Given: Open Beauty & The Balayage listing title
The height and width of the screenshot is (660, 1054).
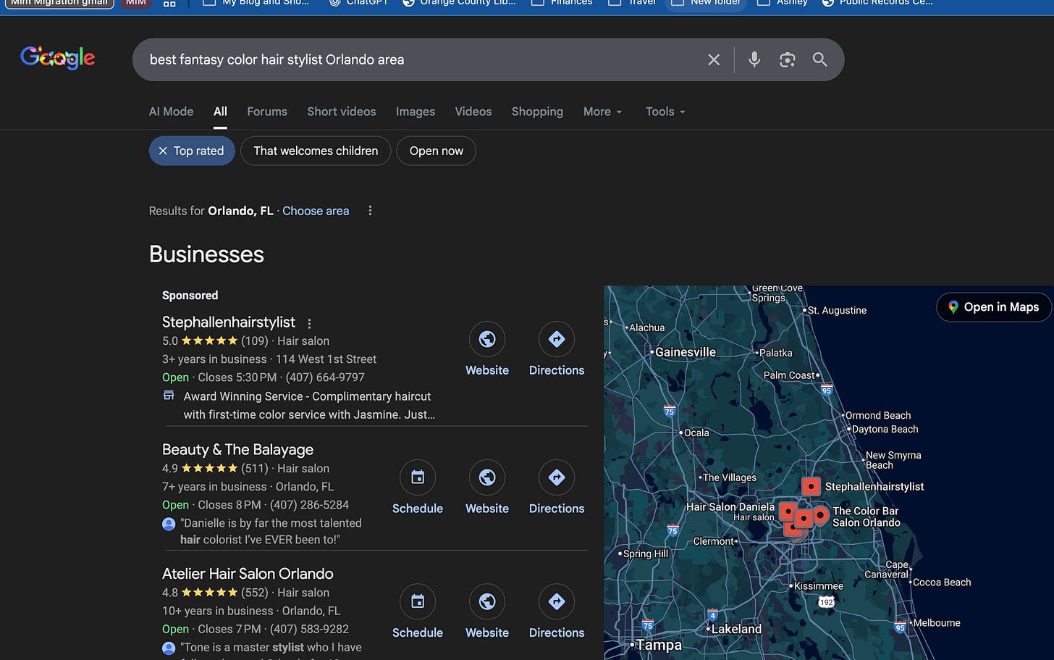Looking at the screenshot, I should tap(237, 450).
